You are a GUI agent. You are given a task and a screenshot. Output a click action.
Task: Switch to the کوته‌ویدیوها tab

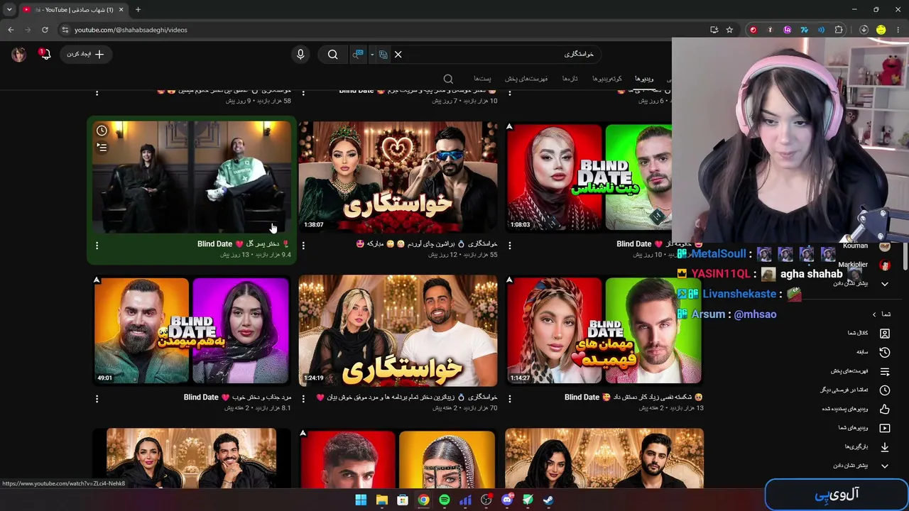[607, 79]
